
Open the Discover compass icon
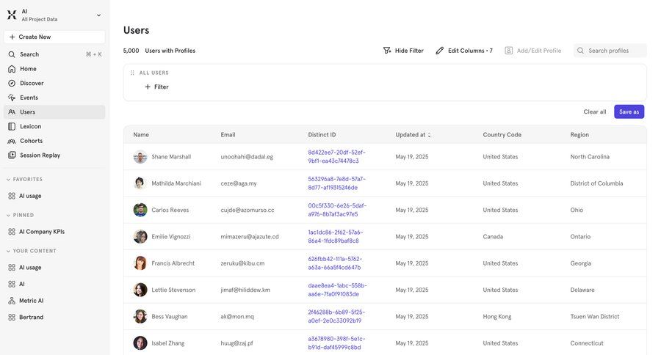tap(12, 83)
